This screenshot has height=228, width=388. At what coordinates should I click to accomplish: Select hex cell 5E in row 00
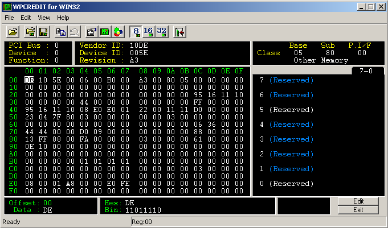(56, 80)
